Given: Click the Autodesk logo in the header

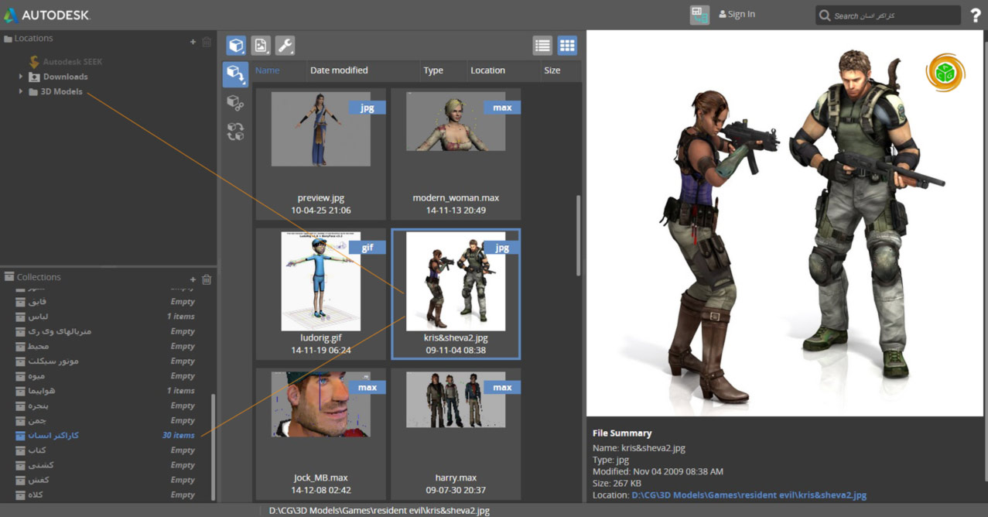Looking at the screenshot, I should pyautogui.click(x=46, y=15).
